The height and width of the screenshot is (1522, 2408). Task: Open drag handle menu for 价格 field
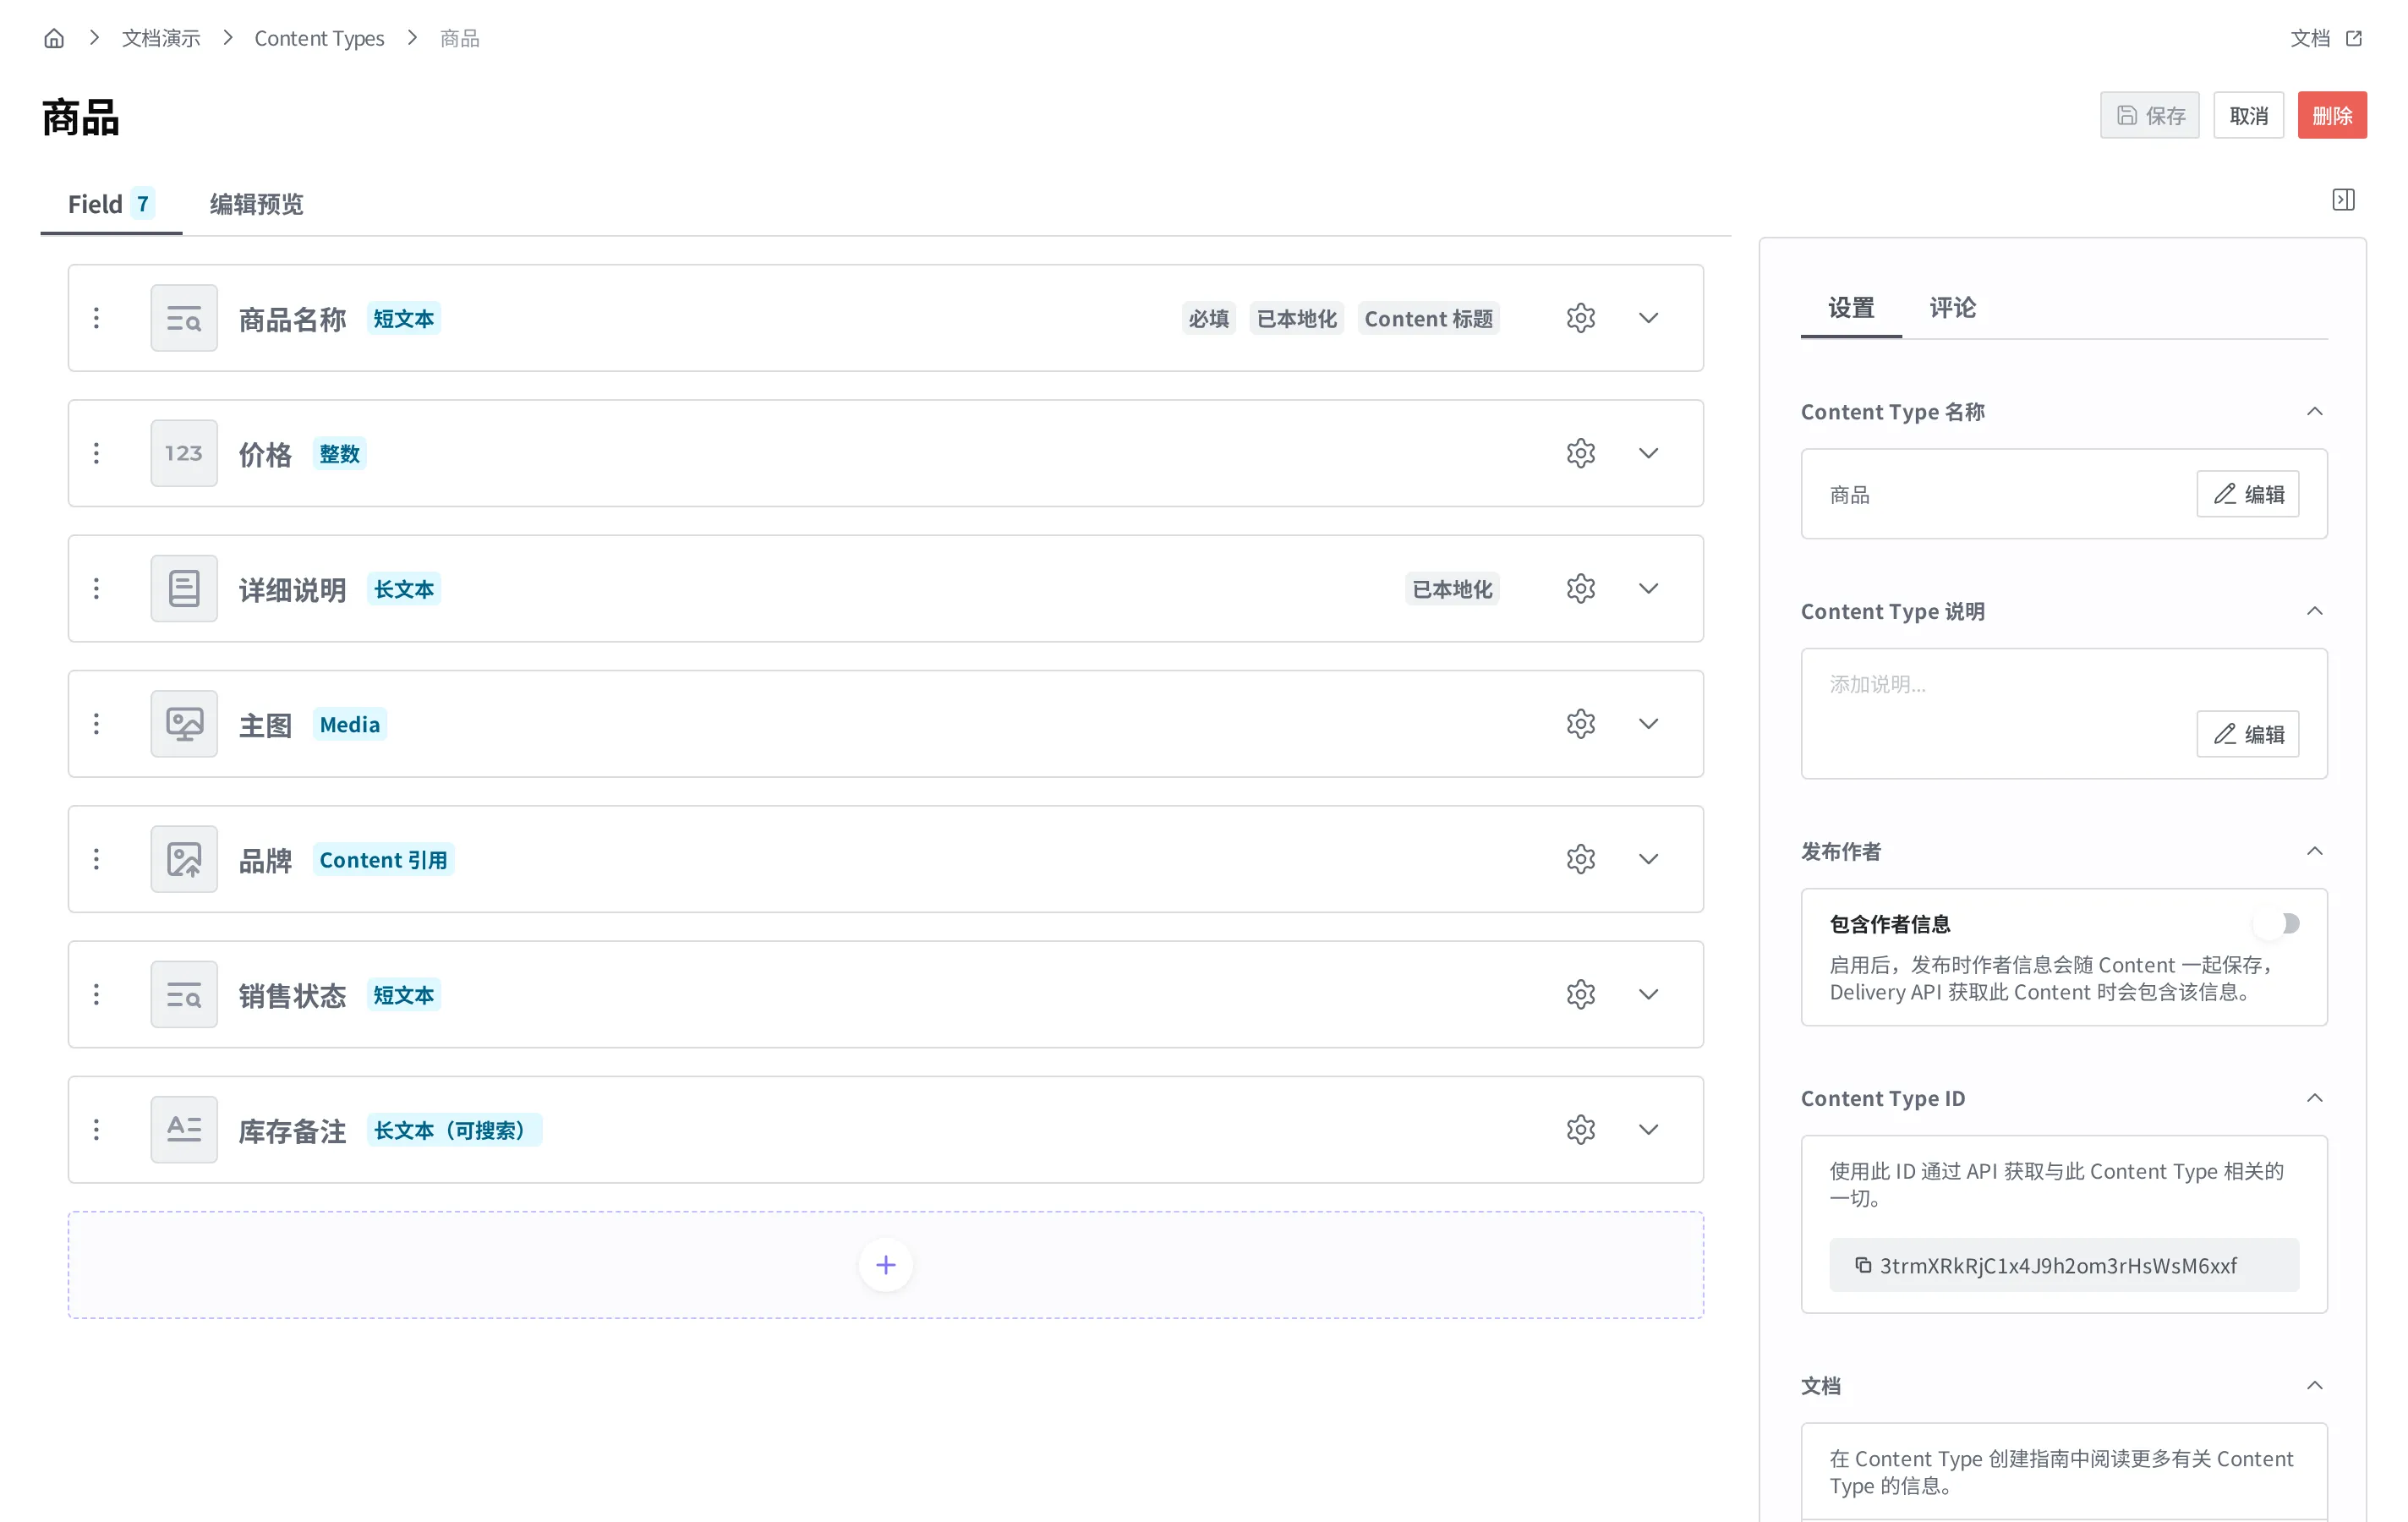[x=96, y=453]
